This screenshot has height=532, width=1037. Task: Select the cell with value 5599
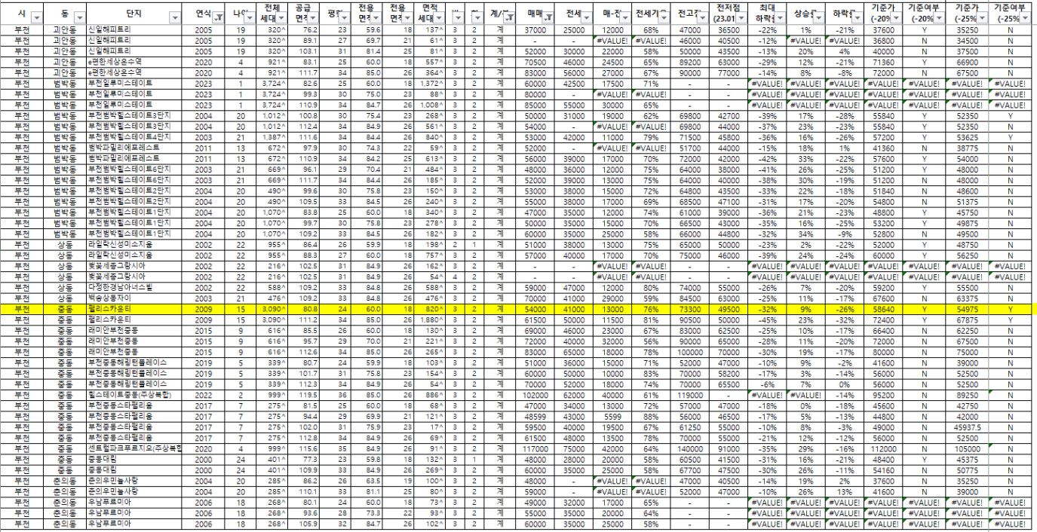[612, 415]
